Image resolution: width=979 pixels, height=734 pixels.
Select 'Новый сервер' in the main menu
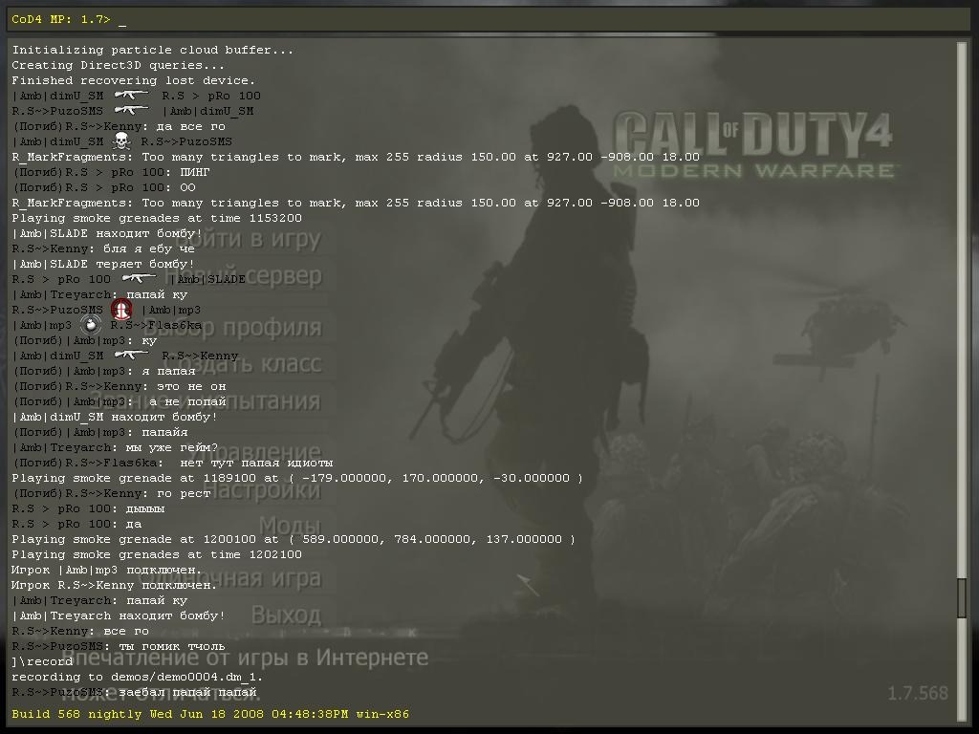pyautogui.click(x=244, y=276)
